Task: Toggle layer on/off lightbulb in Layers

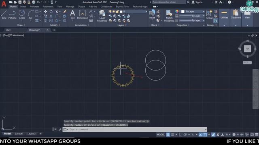Action: pyautogui.click(x=110, y=12)
